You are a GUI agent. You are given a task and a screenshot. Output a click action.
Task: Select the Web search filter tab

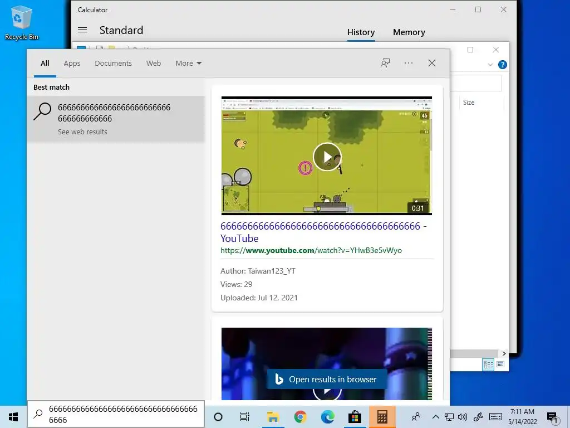[154, 64]
